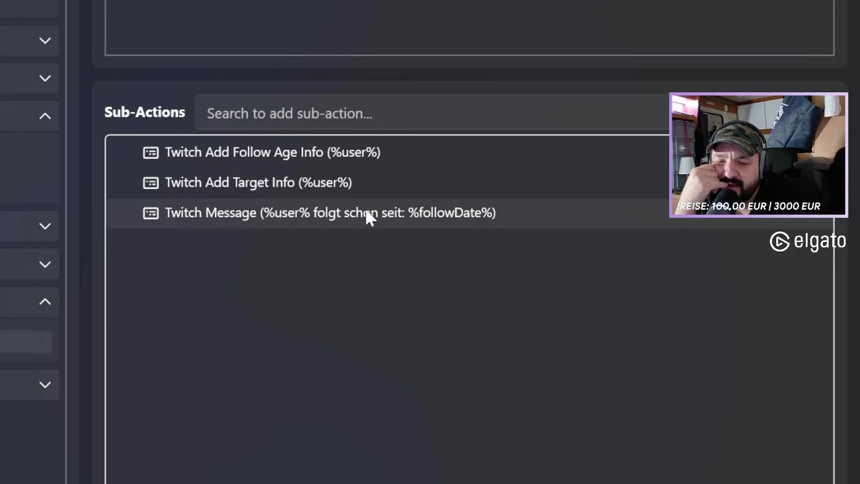Click the Elgato logo
Viewport: 860px width, 484px height.
point(808,241)
